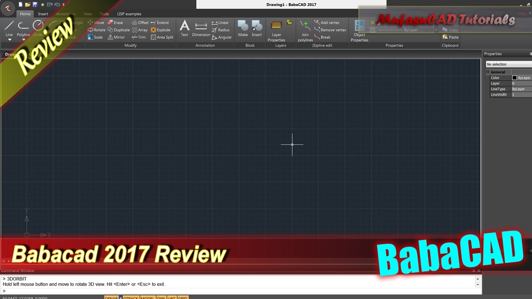Screen dimensions: 532x299
Task: Save the drawing with the floppy disk icon
Action: [x=34, y=5]
